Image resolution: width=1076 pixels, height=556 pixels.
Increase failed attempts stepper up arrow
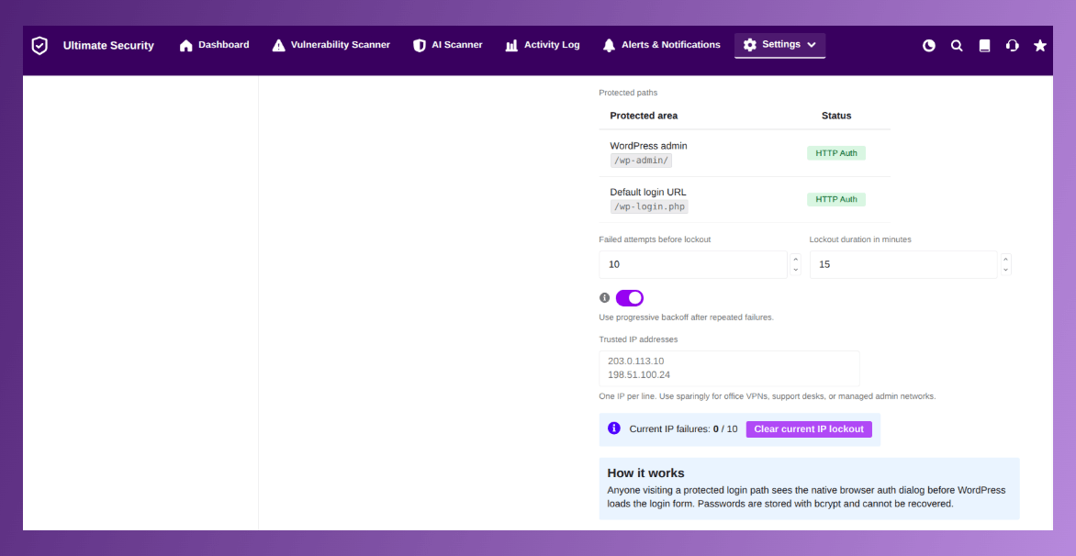pos(796,259)
